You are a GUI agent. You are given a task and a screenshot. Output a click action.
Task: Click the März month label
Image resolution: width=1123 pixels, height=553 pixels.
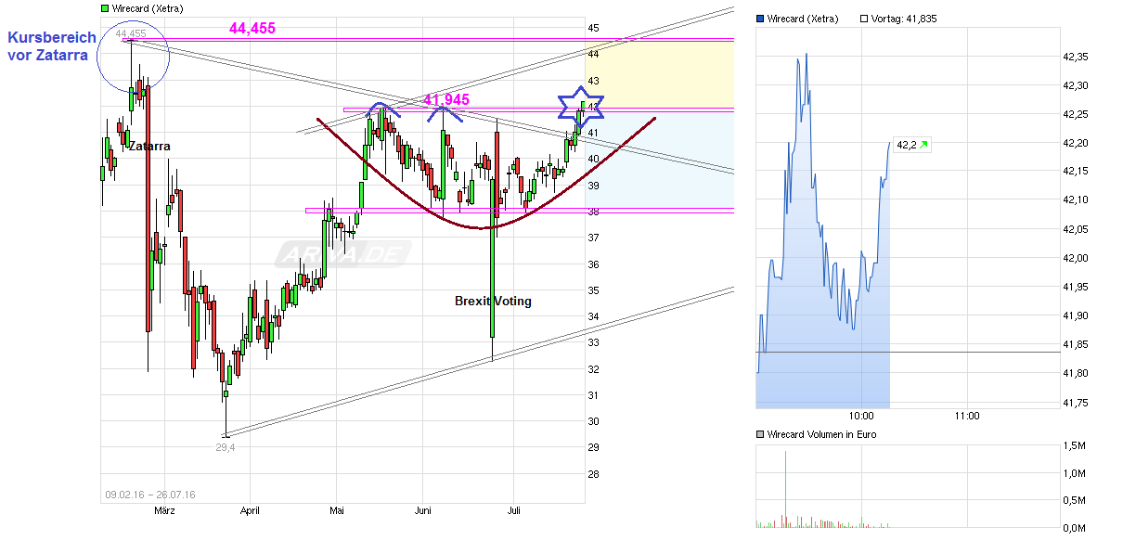coord(164,510)
